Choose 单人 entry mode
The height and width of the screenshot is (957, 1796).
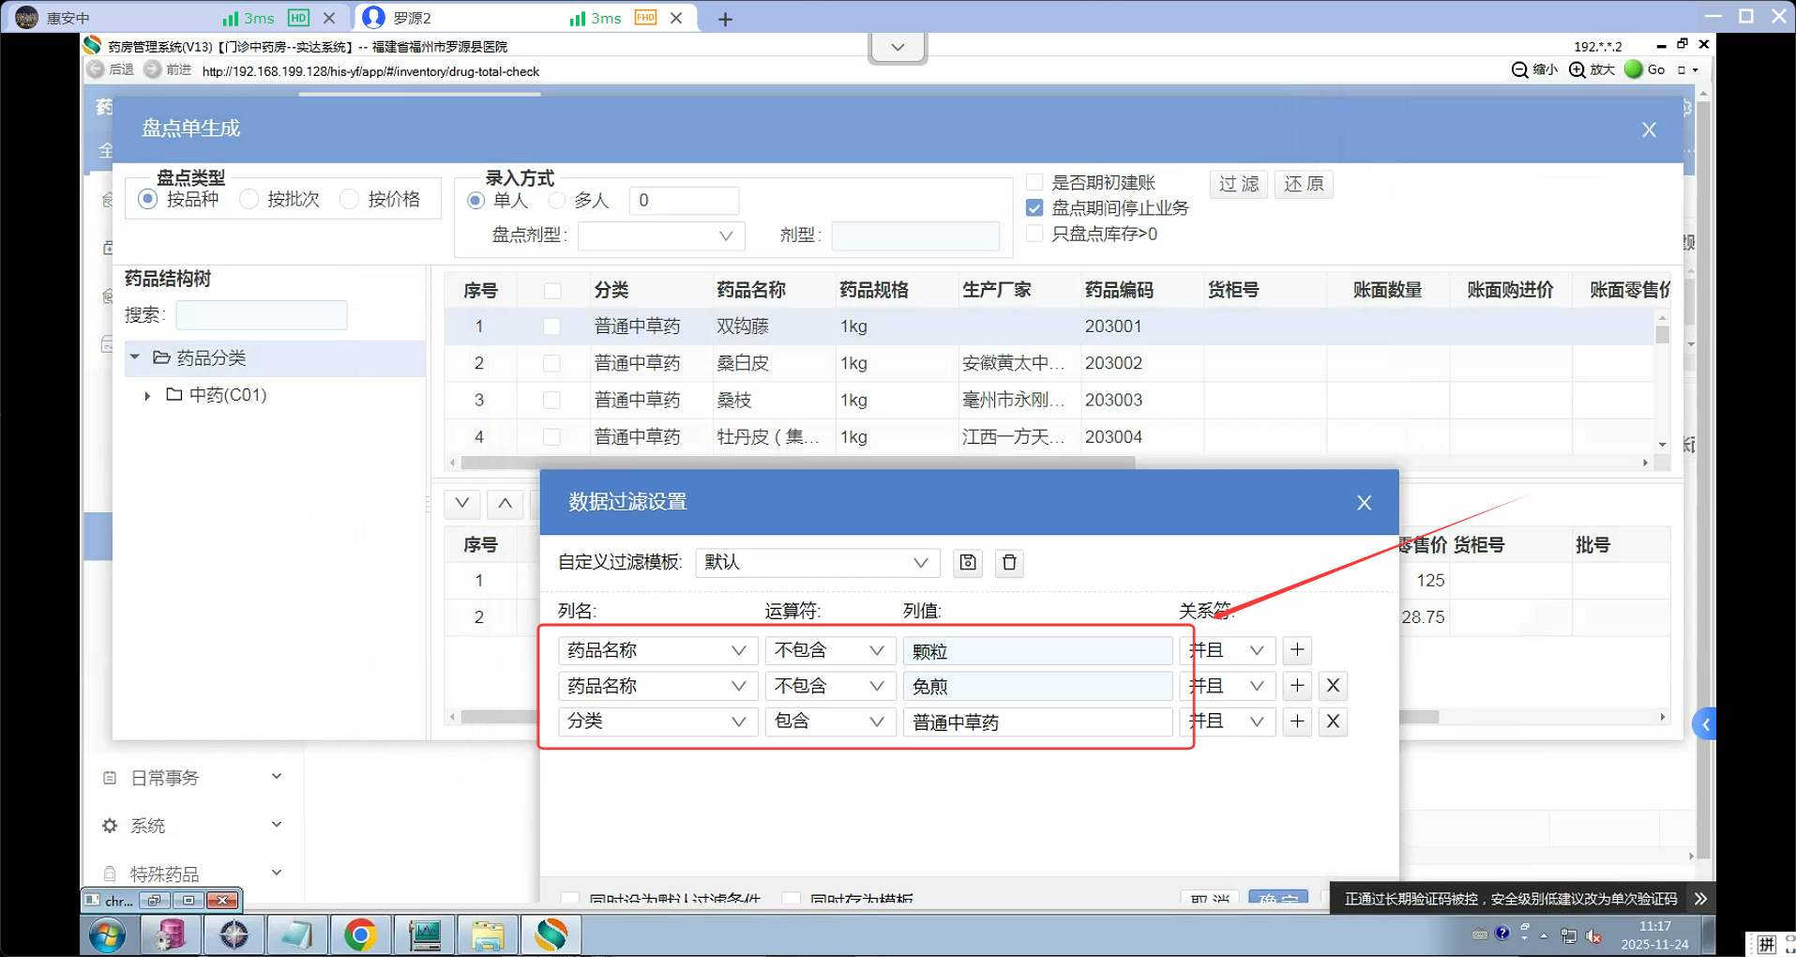pyautogui.click(x=475, y=200)
